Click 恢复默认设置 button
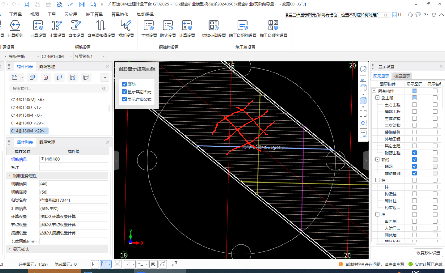Screen dimensions: 445x273 click(428, 253)
